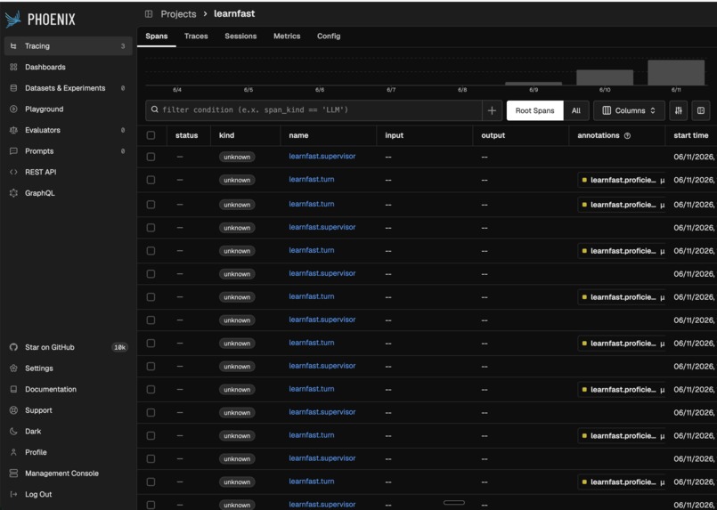717x510 pixels.
Task: Click the learnfast project breadcrumb
Action: coord(234,14)
